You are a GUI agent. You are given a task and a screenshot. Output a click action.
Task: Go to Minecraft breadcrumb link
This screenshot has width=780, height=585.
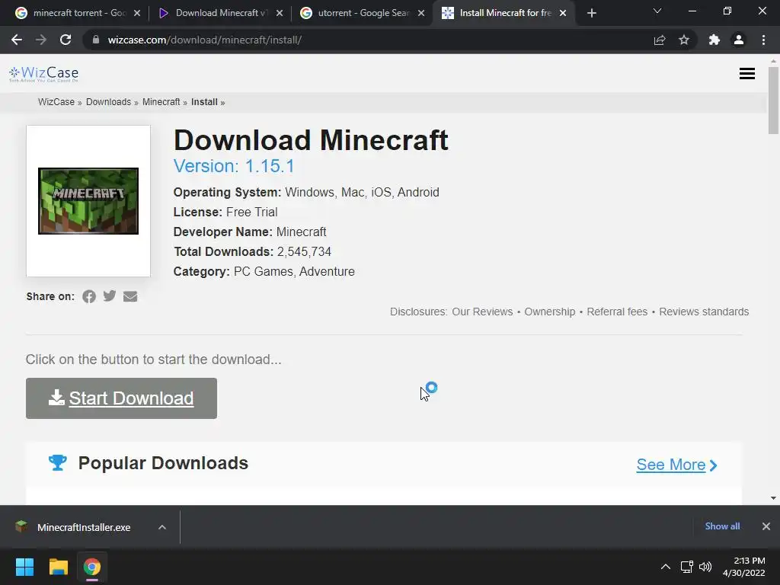161,102
